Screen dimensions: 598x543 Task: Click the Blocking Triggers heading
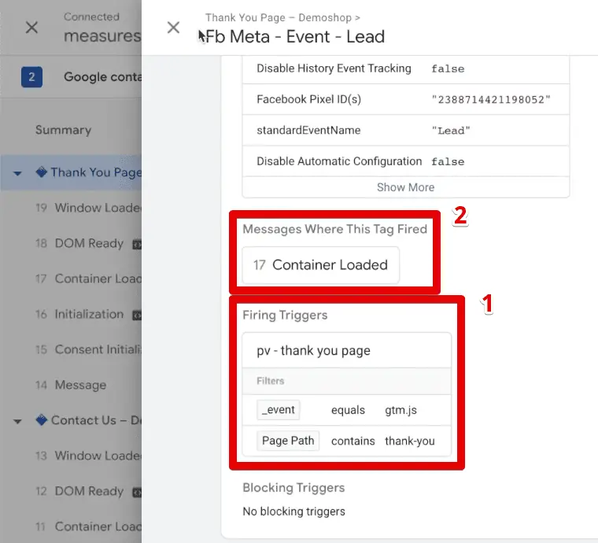(293, 488)
